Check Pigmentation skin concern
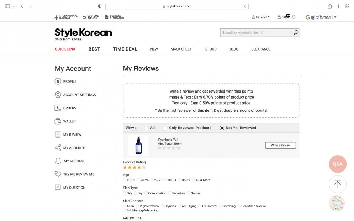 137,206
